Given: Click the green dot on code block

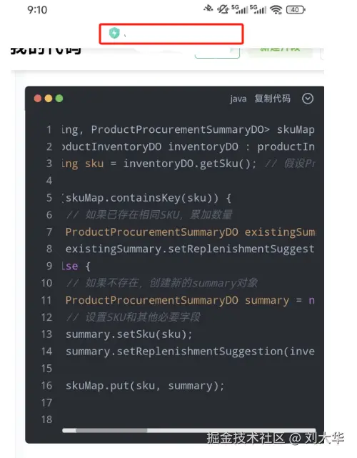Looking at the screenshot, I should click(x=59, y=99).
